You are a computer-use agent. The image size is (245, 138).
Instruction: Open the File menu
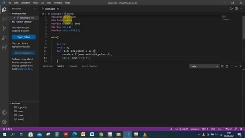[x=9, y=3]
